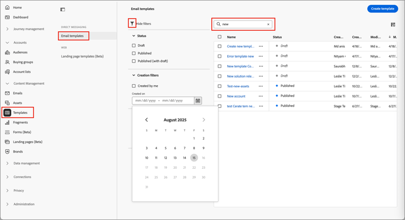Clear the search field with X
The width and height of the screenshot is (405, 220).
click(x=268, y=24)
